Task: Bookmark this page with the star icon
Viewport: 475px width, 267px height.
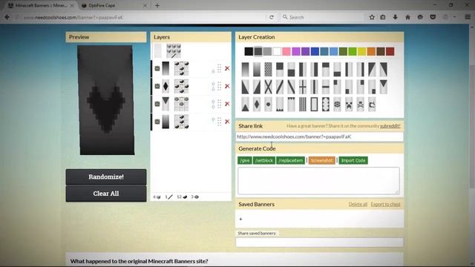Action: point(372,17)
